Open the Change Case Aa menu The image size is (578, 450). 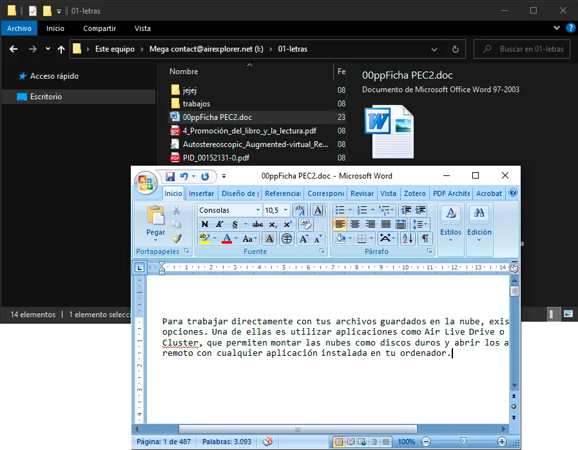click(249, 239)
